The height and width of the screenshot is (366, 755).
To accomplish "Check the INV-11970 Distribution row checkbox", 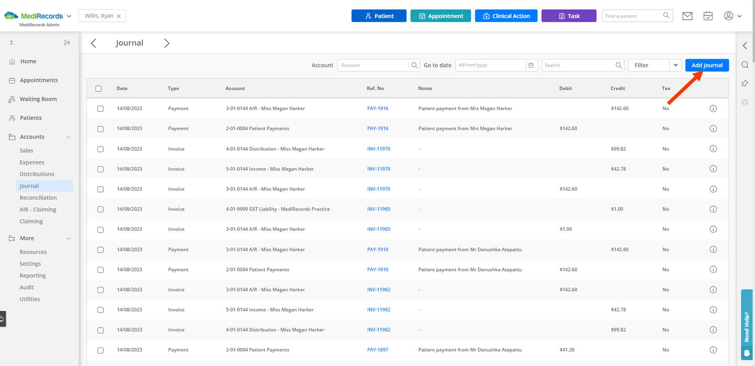I will [x=101, y=149].
